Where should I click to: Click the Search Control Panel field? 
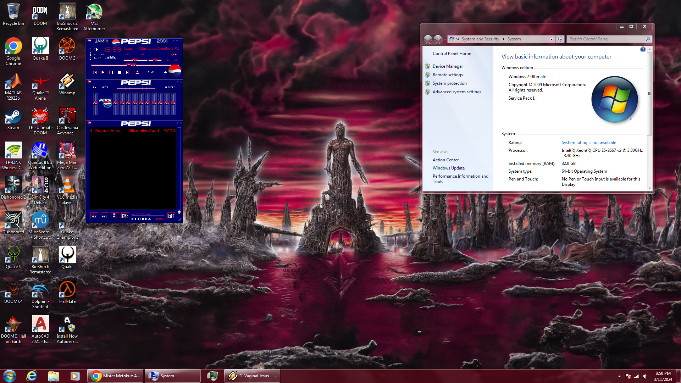[x=609, y=39]
